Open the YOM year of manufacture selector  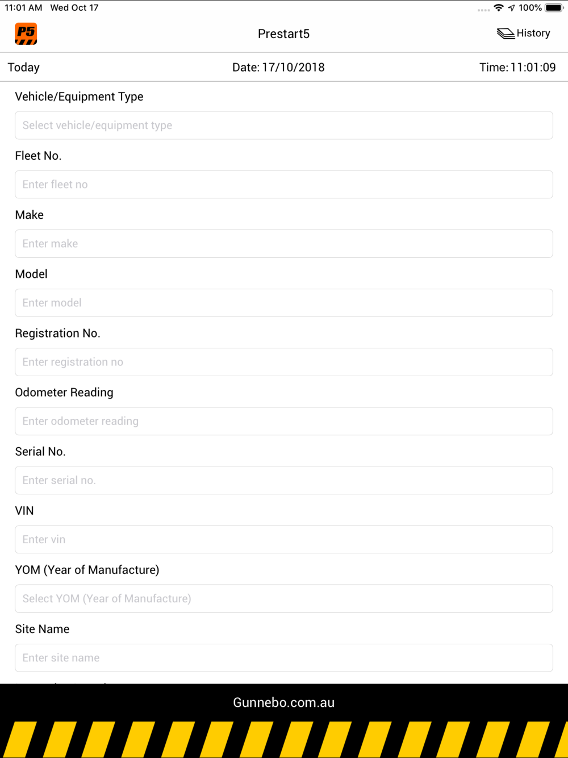pos(284,599)
